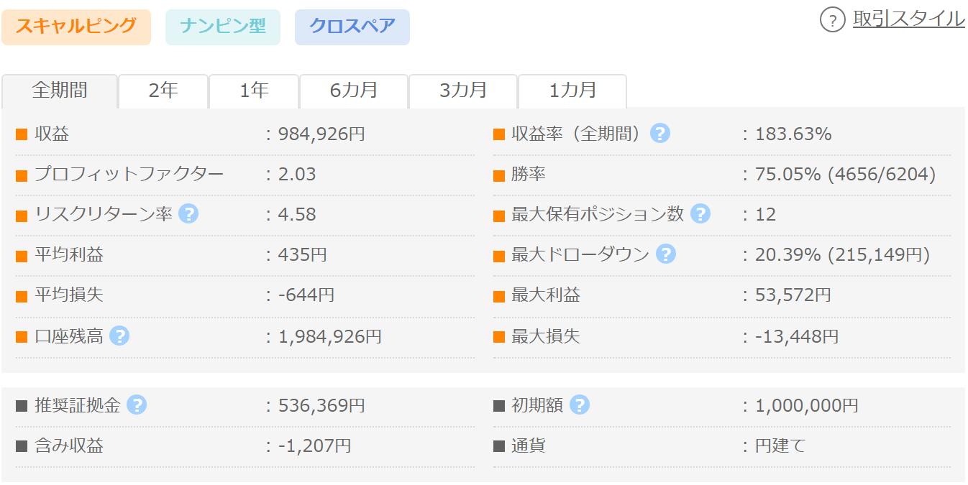Click the help icon next to 初期額
Image resolution: width=968 pixels, height=485 pixels.
click(x=580, y=405)
